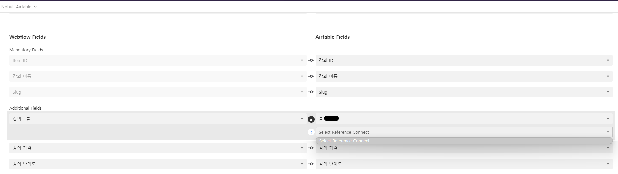The image size is (618, 174).
Task: Open the Airtable 툴 field dropdown
Action: (464, 119)
